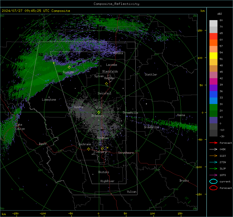The width and height of the screenshot is (233, 217).
Task: Click the green swatch between 30 and 20 dBZ
Action: tap(213, 107)
